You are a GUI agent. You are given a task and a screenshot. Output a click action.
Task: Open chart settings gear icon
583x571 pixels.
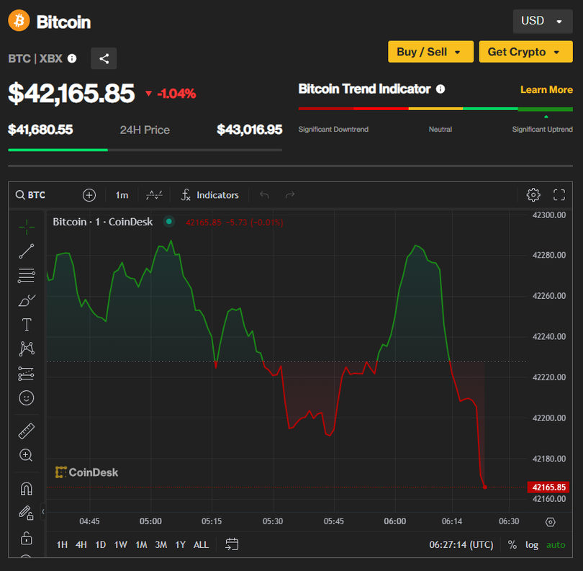pyautogui.click(x=533, y=195)
